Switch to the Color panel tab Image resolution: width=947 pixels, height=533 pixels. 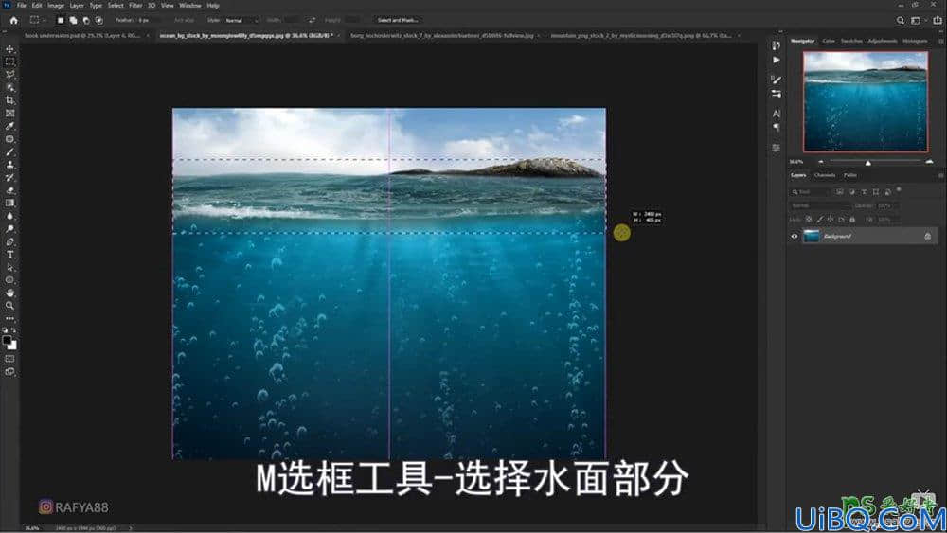tap(829, 41)
